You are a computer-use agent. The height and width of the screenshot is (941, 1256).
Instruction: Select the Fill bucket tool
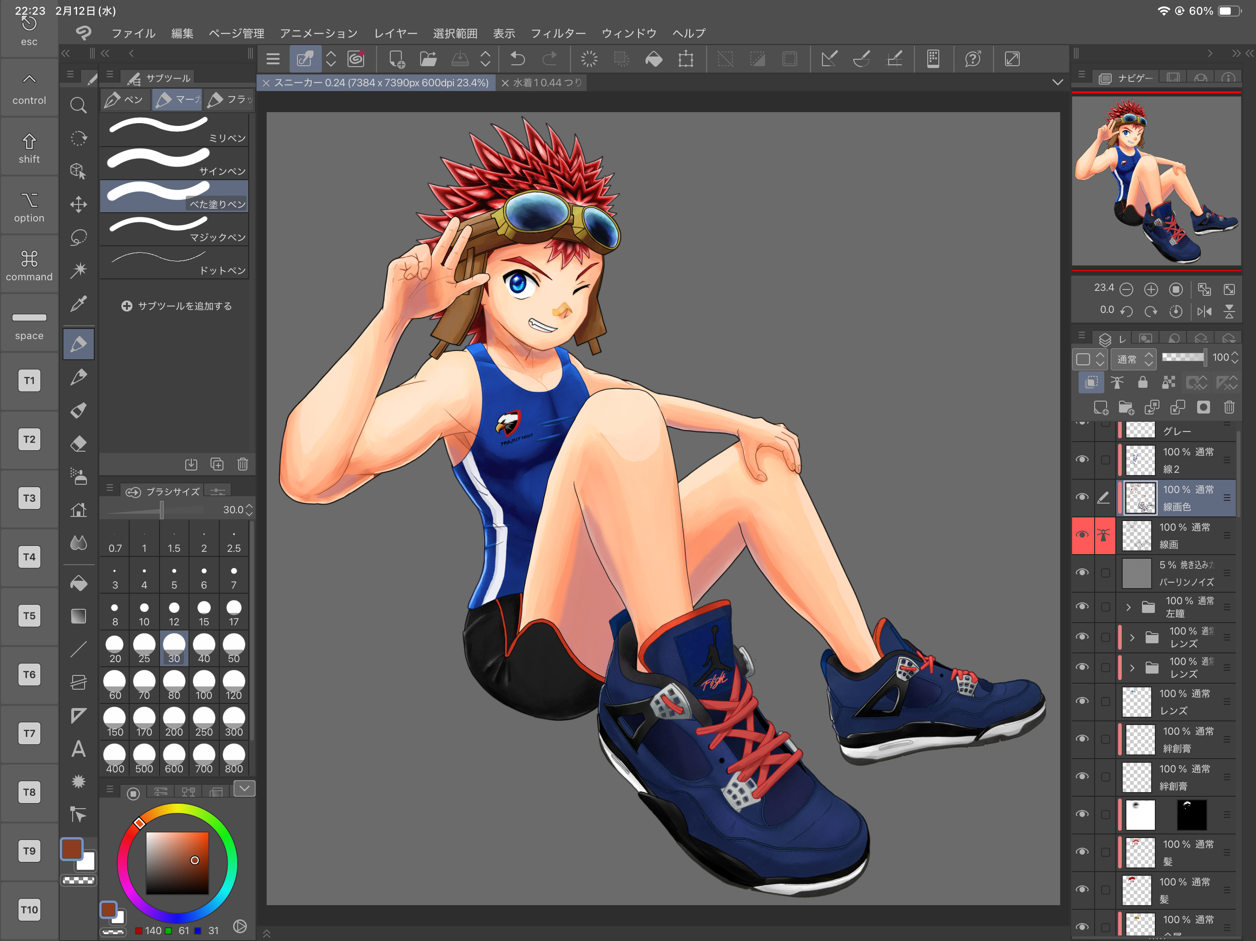tap(78, 583)
